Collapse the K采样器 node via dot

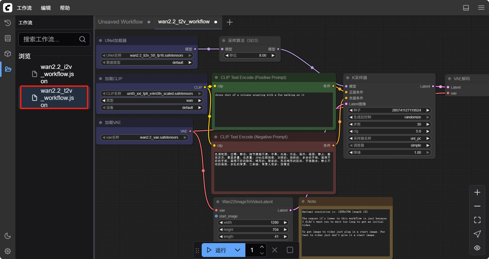click(348, 78)
